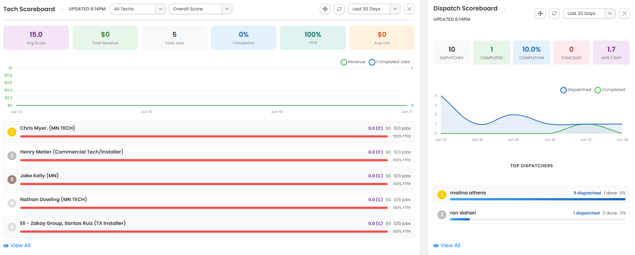Click the rank 2 badge for Henry Metler

pos(12,156)
